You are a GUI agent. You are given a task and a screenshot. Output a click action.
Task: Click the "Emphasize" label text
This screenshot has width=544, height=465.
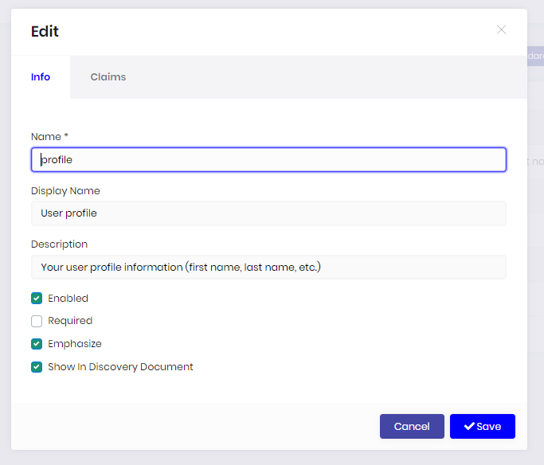click(75, 344)
